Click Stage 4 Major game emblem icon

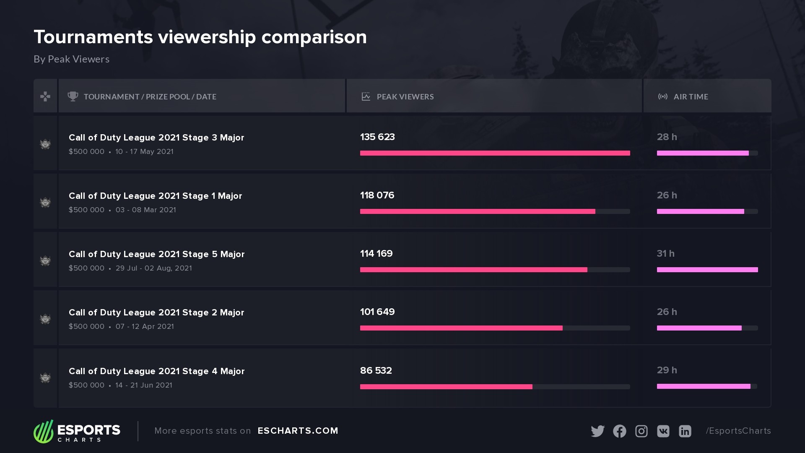click(x=45, y=377)
